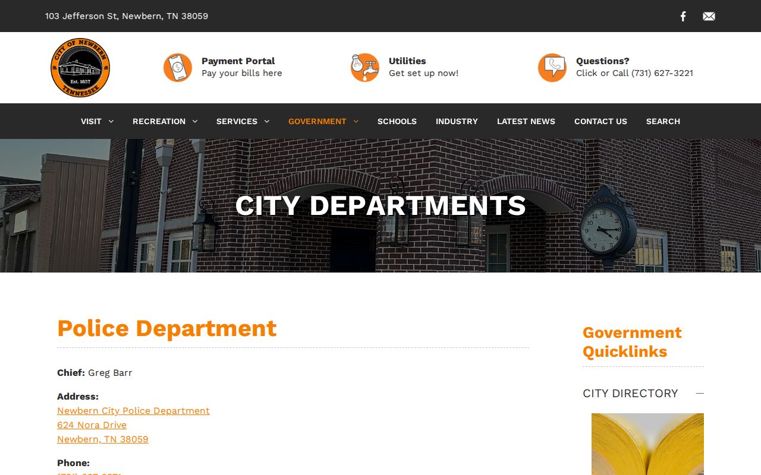Click the City Directory yellow book thumbnail

point(647,444)
